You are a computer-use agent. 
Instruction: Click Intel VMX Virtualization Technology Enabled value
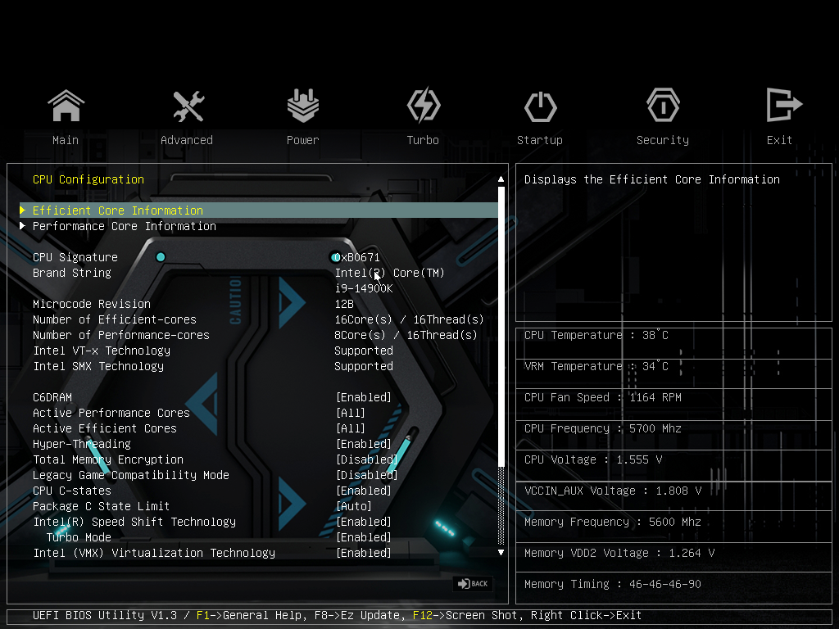363,553
